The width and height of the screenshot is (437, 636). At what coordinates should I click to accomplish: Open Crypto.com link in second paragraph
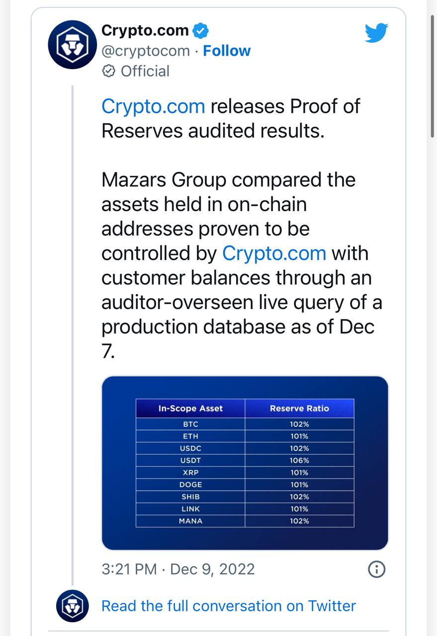click(274, 253)
